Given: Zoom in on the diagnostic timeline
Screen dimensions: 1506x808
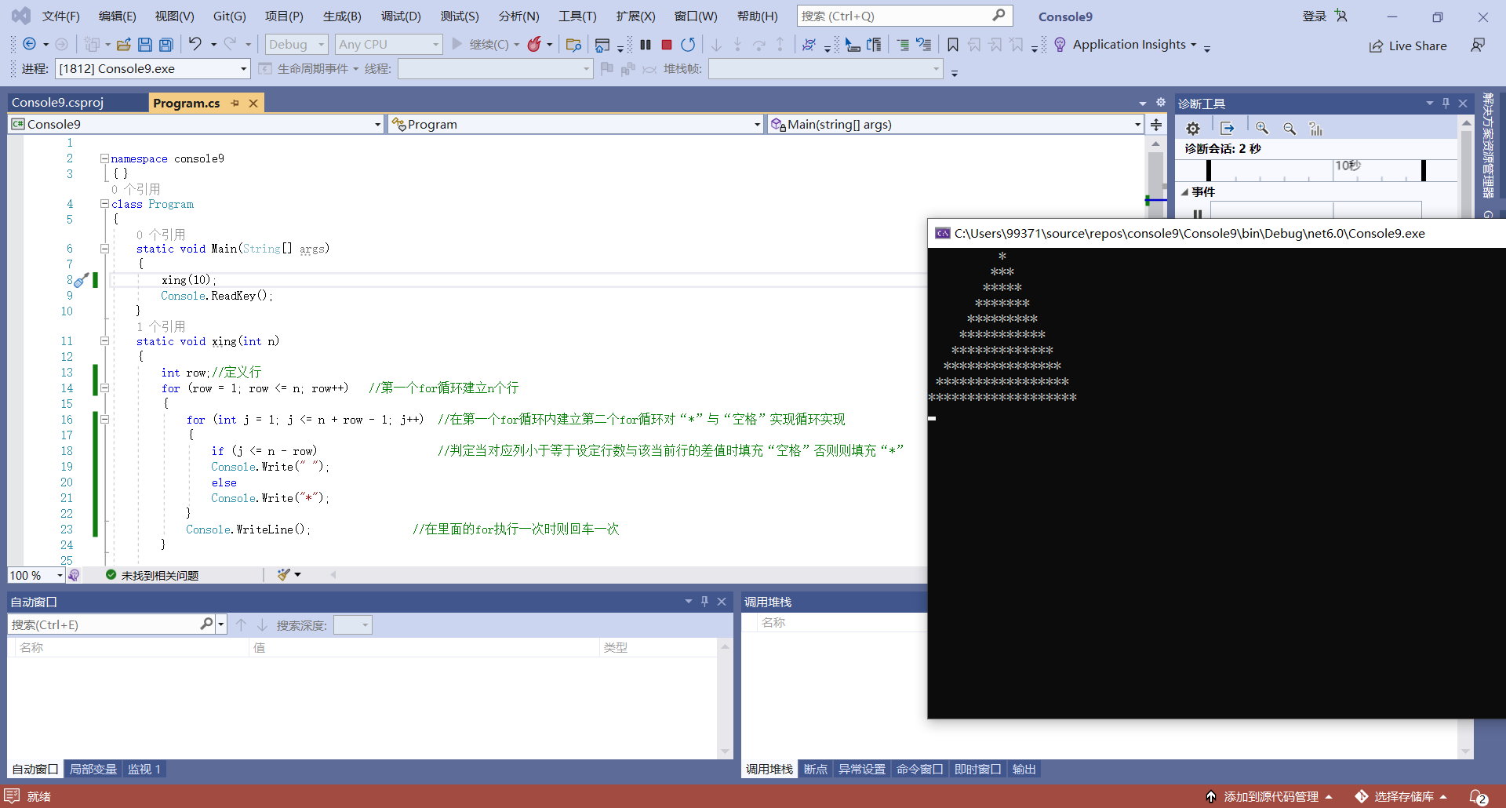Looking at the screenshot, I should pyautogui.click(x=1262, y=129).
